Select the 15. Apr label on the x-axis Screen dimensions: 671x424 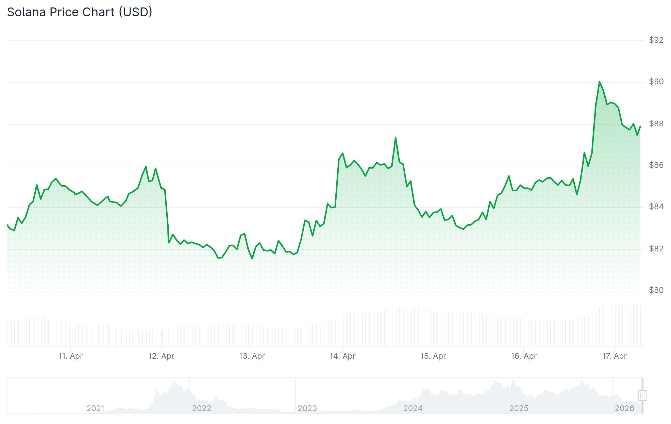tap(434, 356)
